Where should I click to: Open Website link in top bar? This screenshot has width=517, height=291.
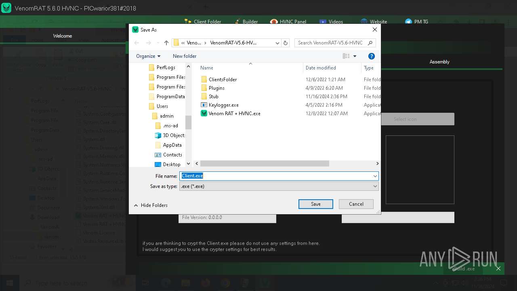[x=374, y=22]
